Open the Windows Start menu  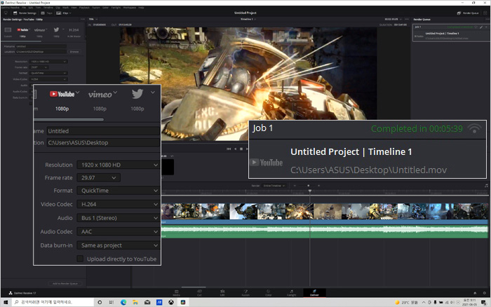coord(6,302)
